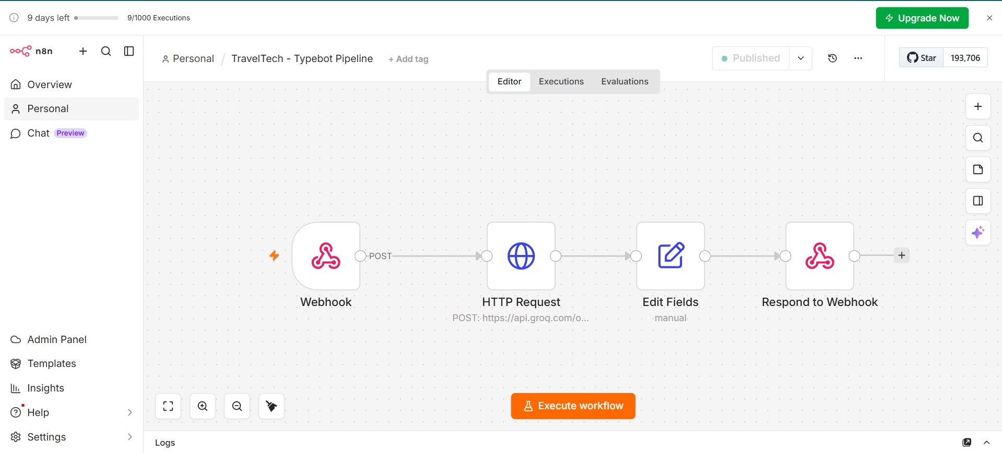Open the Overview page
The image size is (1002, 453).
[72, 84]
